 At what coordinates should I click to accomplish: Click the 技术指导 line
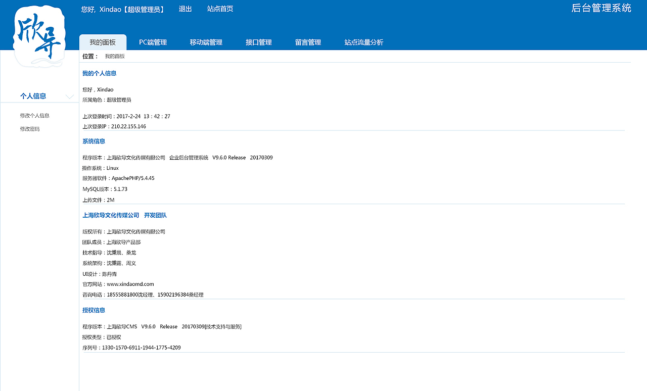point(109,253)
